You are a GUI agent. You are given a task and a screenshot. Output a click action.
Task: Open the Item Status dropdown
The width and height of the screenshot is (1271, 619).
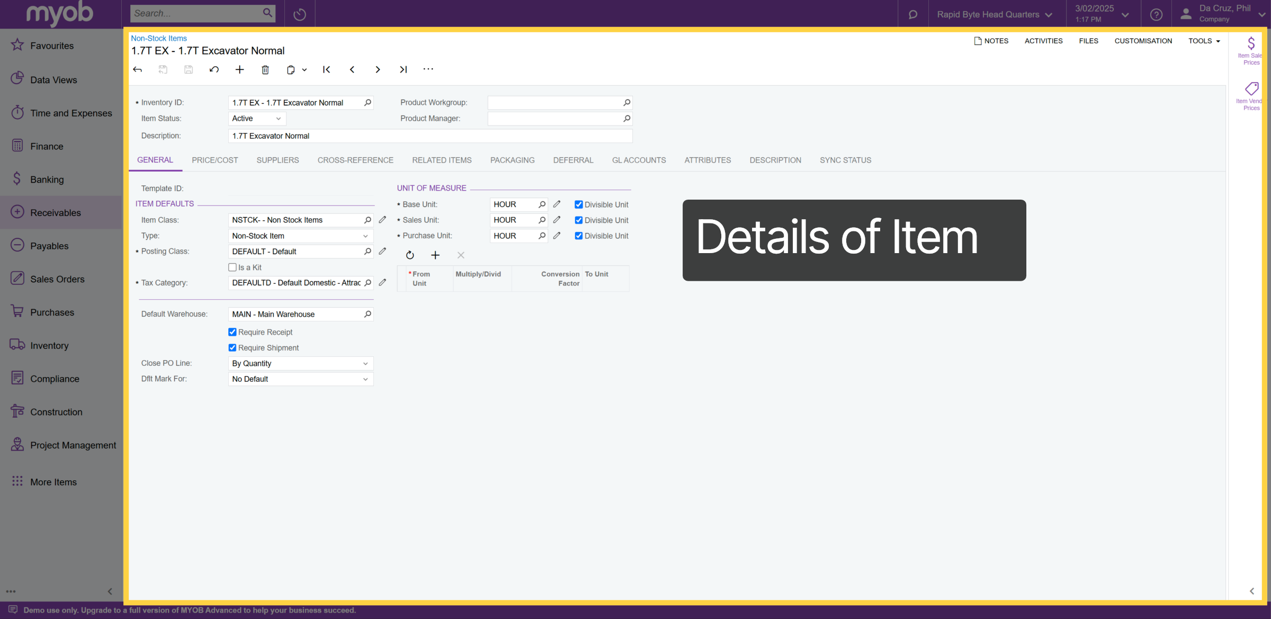point(257,119)
